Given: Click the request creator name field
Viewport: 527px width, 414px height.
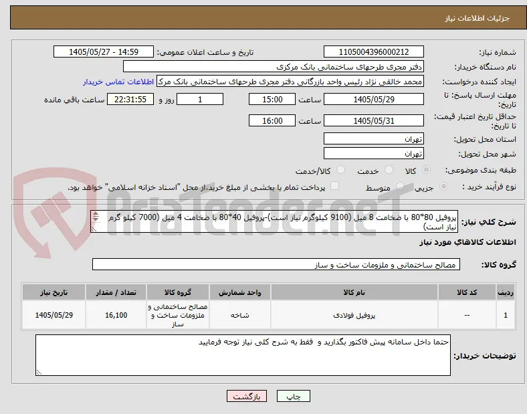Looking at the screenshot, I should (290, 82).
